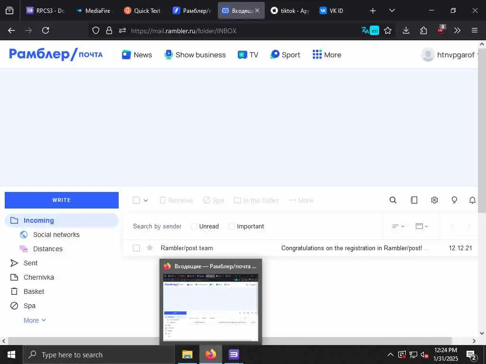Open site permissions icon in address bar
Screen dimensions: 486x364
click(122, 30)
